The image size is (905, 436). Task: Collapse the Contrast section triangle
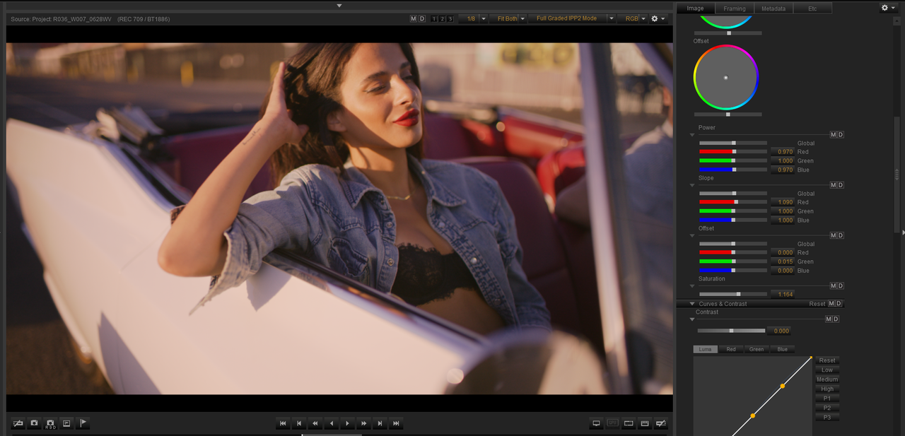pyautogui.click(x=692, y=319)
